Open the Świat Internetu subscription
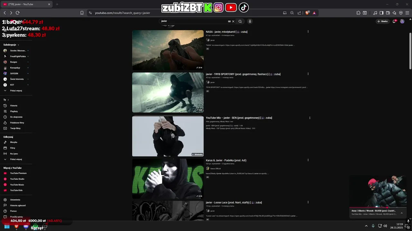 click(16, 79)
